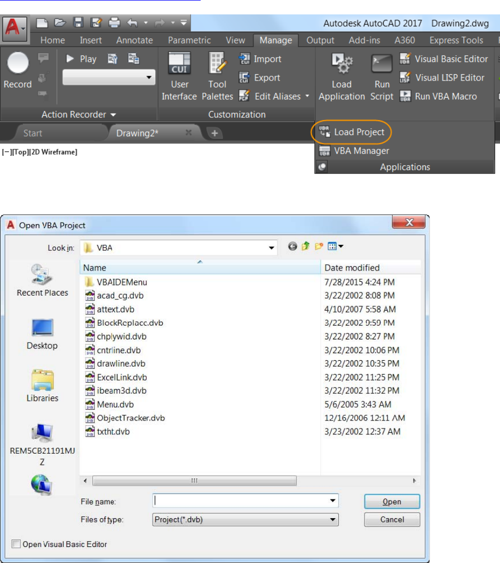The height and width of the screenshot is (563, 500).
Task: Click the Open button in dialog
Action: point(392,502)
